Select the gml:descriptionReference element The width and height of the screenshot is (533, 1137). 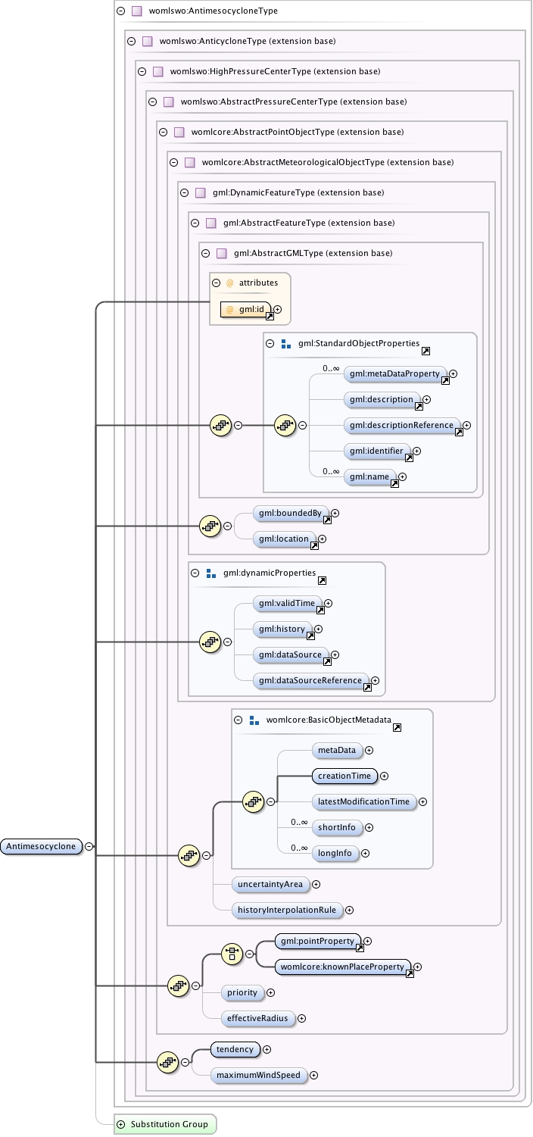pos(401,426)
